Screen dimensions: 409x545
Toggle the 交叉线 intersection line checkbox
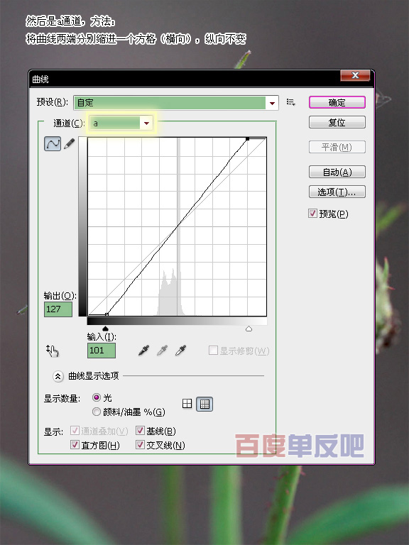[x=140, y=444]
